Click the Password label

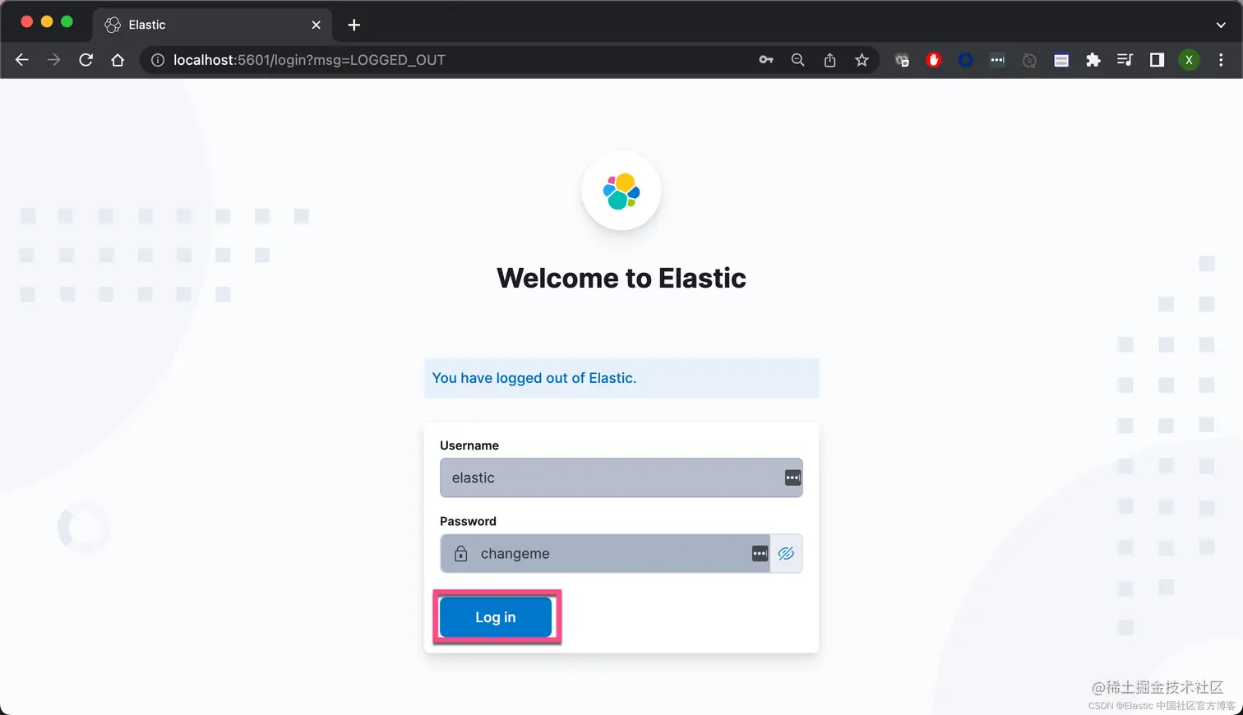point(468,521)
